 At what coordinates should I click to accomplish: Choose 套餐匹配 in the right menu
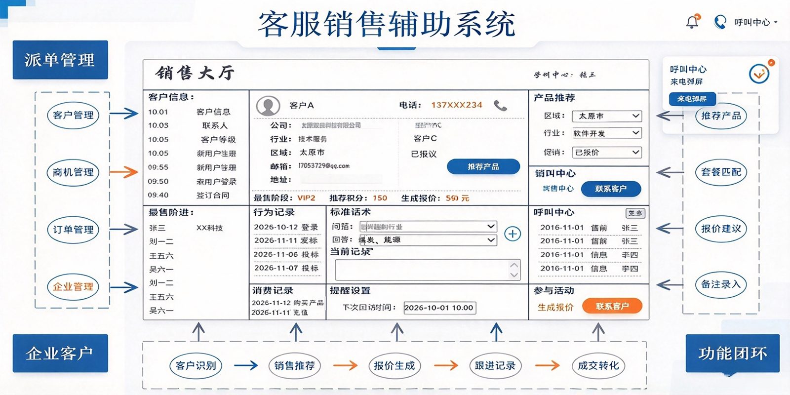pyautogui.click(x=721, y=172)
